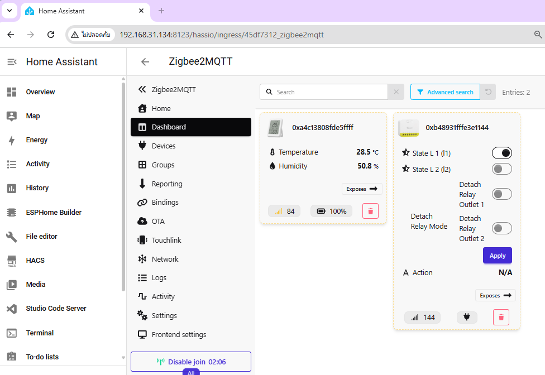Image resolution: width=545 pixels, height=375 pixels.
Task: Click the reset search icon beside Advanced search
Action: tap(489, 92)
